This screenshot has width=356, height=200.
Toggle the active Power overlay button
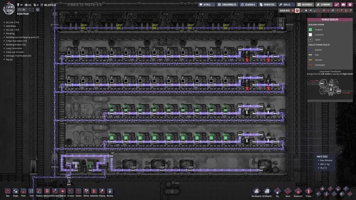[297, 11]
